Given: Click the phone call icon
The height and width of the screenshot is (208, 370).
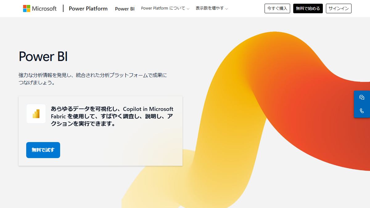Looking at the screenshot, I should click(362, 111).
